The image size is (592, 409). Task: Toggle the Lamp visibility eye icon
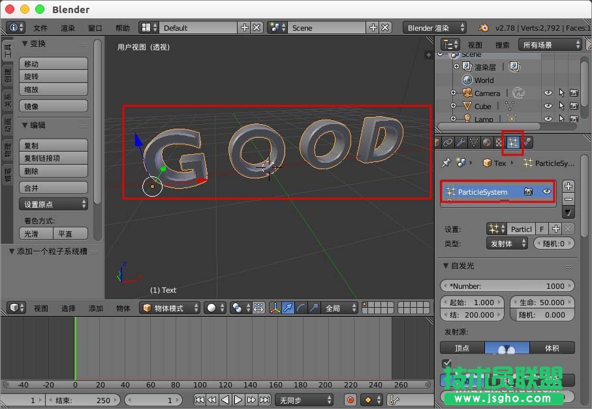548,119
